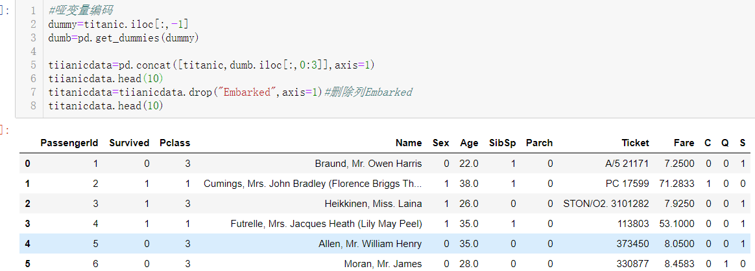755x271 pixels.
Task: Click the name cell Braund, Mr. Owen Harris
Action: 368,164
